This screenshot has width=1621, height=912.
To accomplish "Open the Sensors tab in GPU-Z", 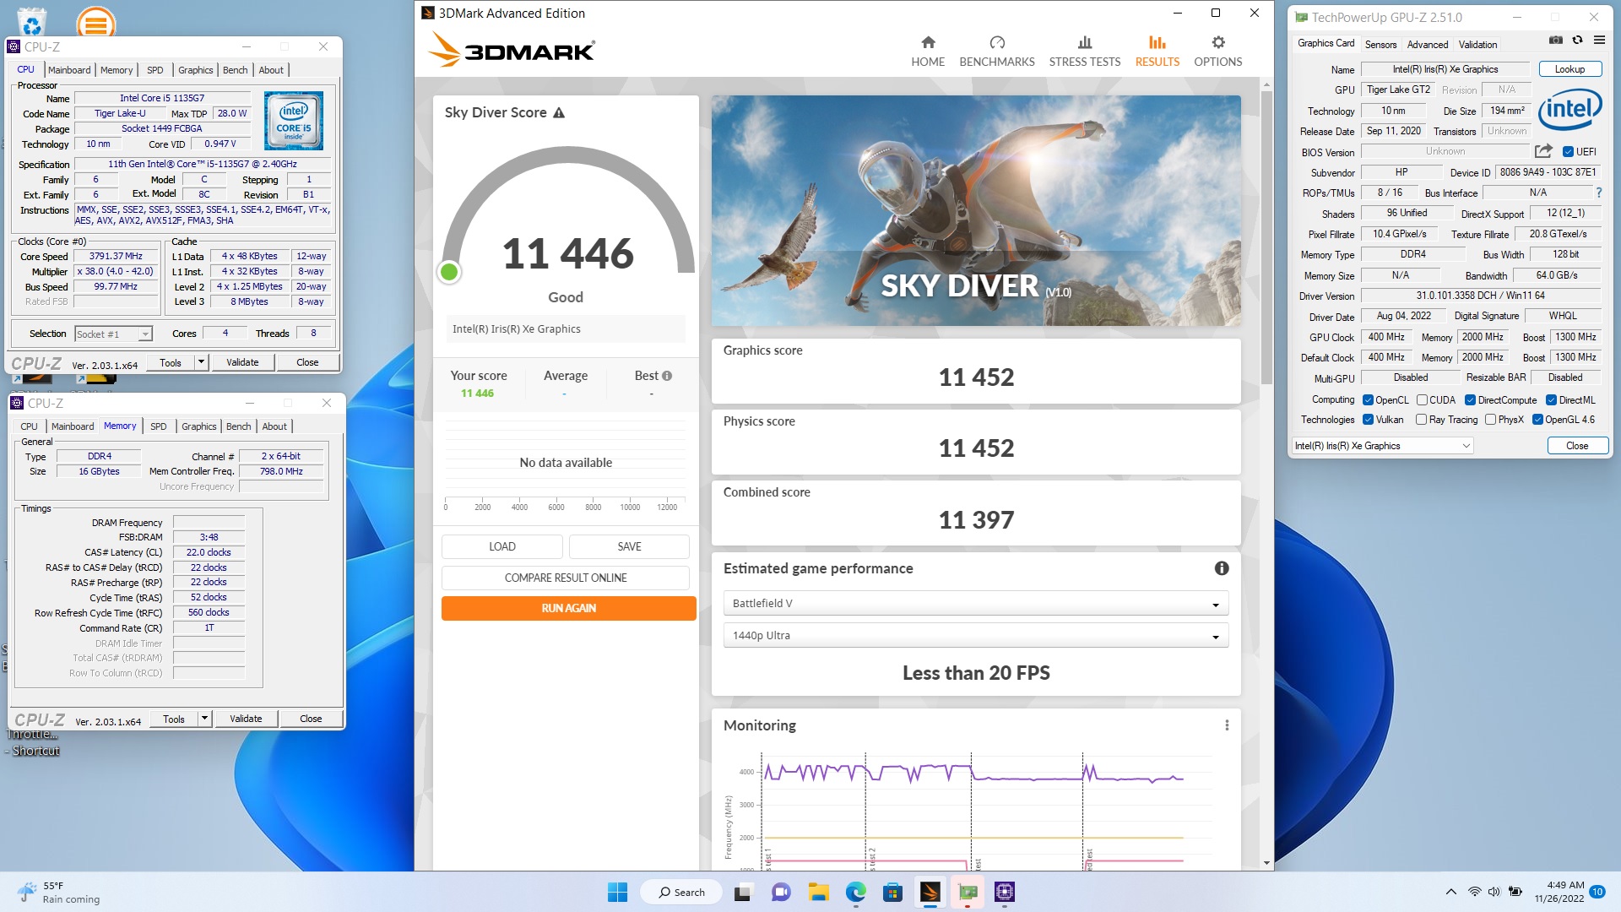I will [x=1380, y=45].
